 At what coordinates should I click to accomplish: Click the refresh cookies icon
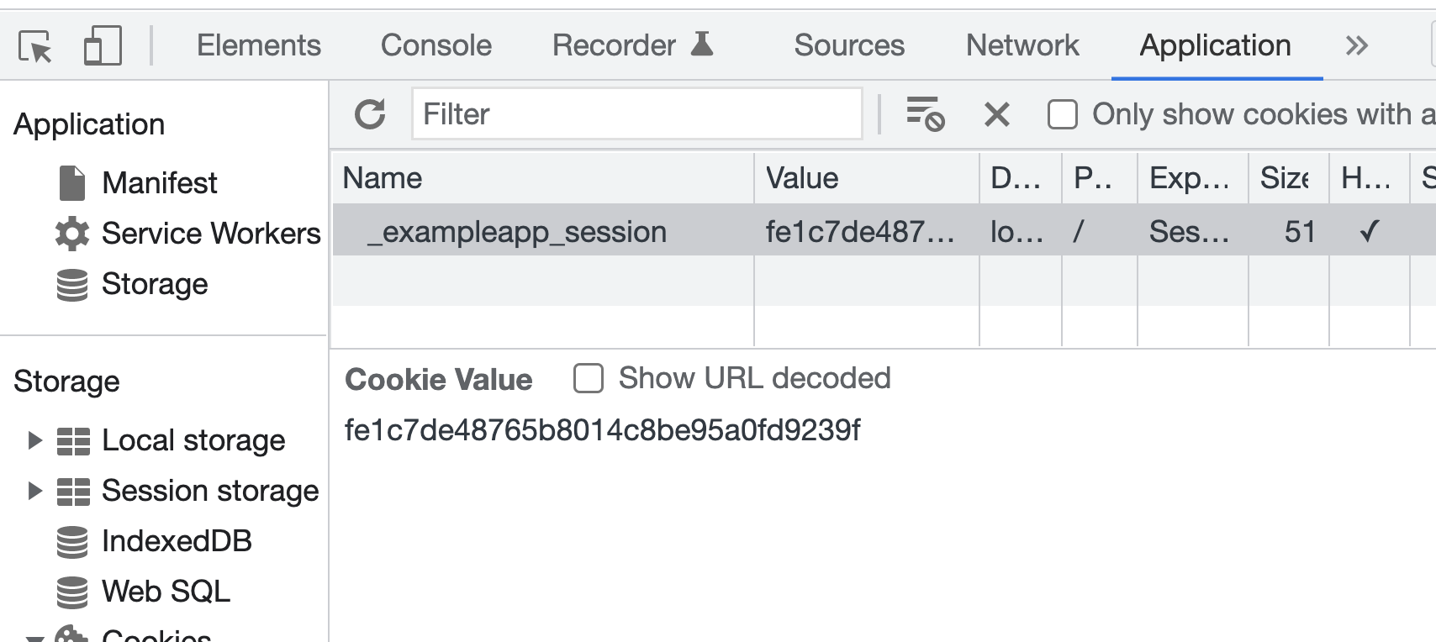point(370,114)
